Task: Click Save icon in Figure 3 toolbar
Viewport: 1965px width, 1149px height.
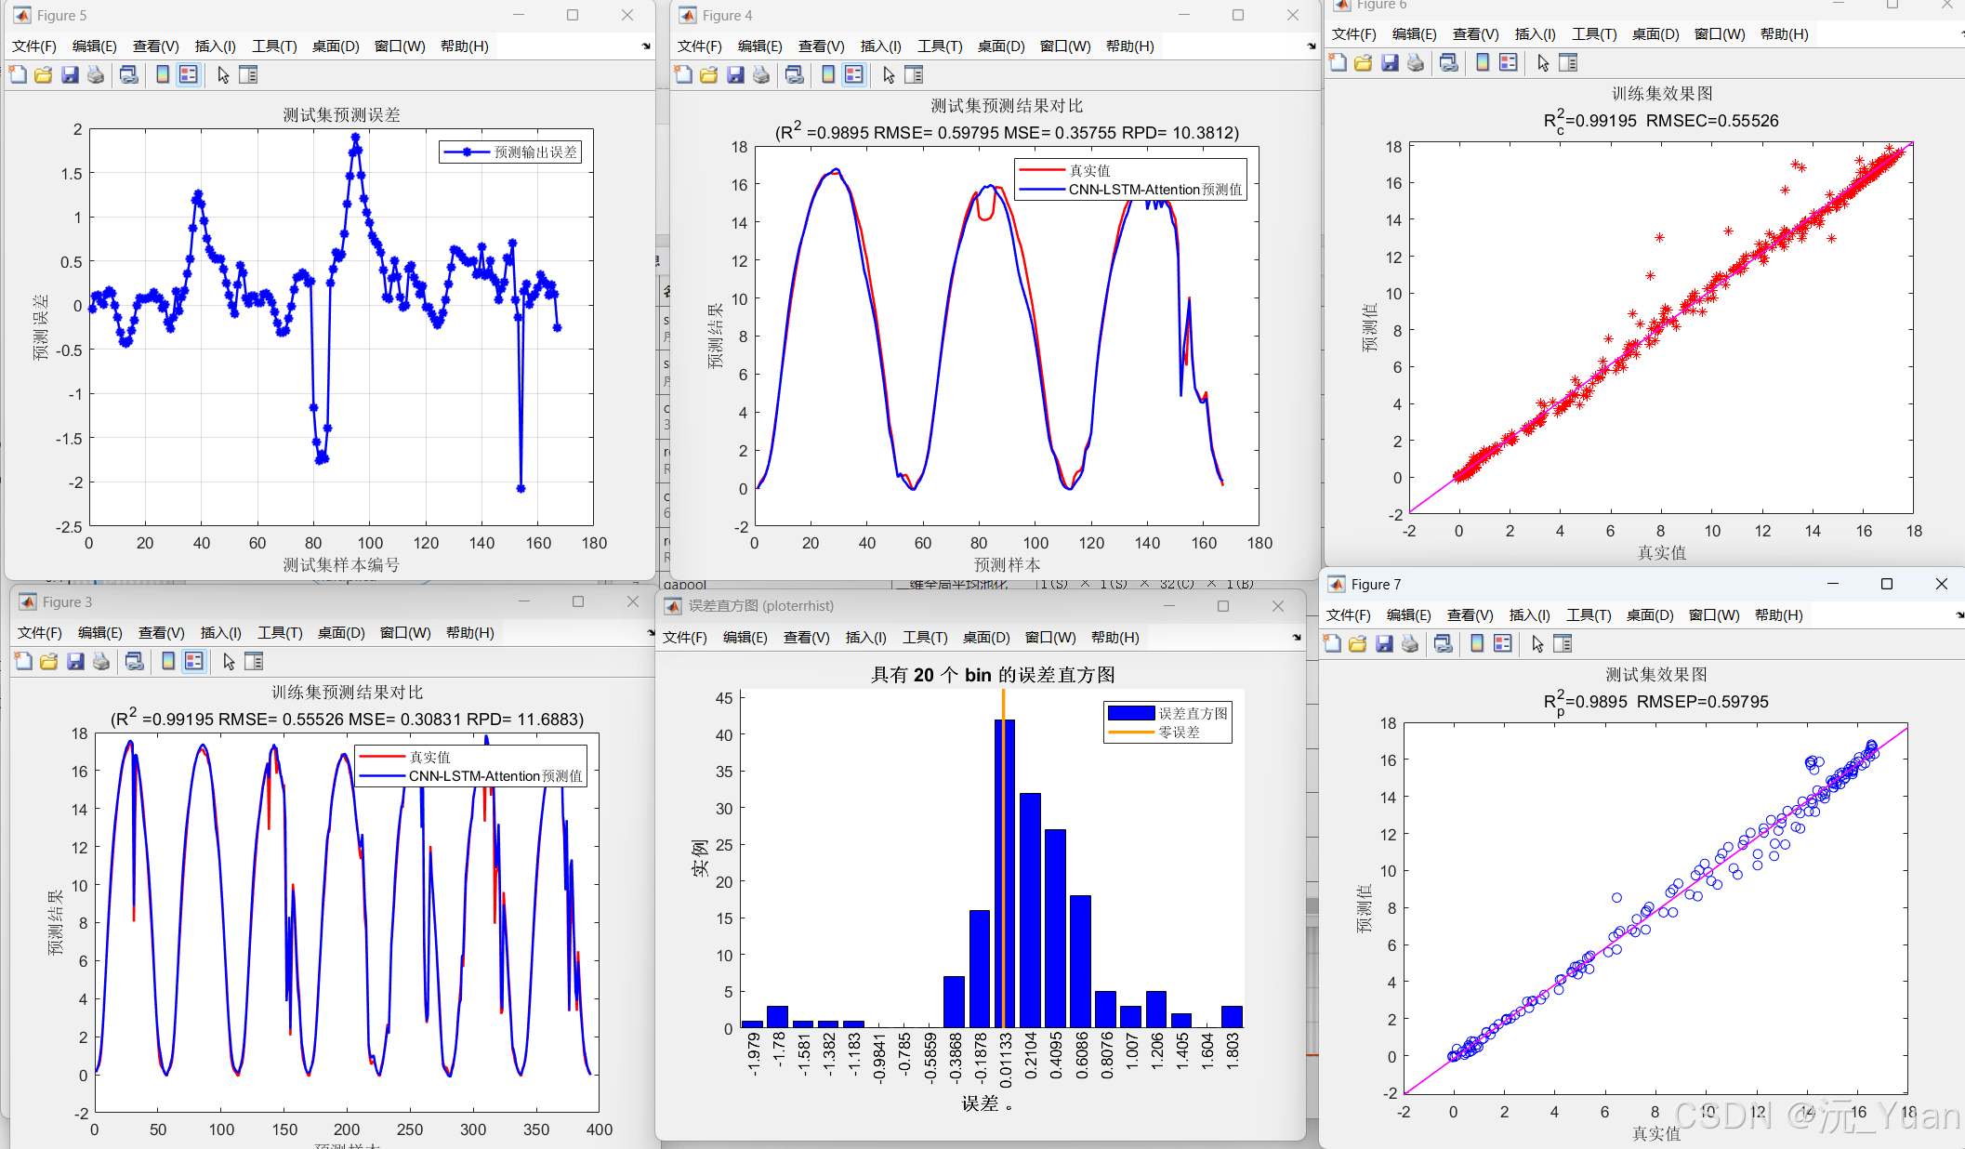Action: click(x=75, y=662)
